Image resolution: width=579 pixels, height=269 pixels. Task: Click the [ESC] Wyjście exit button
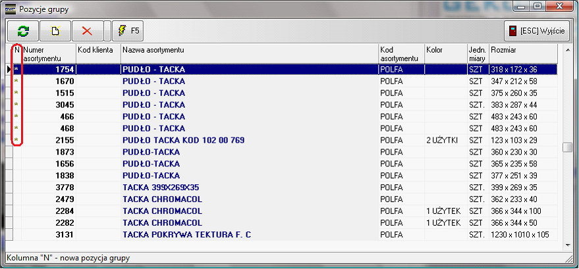[x=539, y=31]
